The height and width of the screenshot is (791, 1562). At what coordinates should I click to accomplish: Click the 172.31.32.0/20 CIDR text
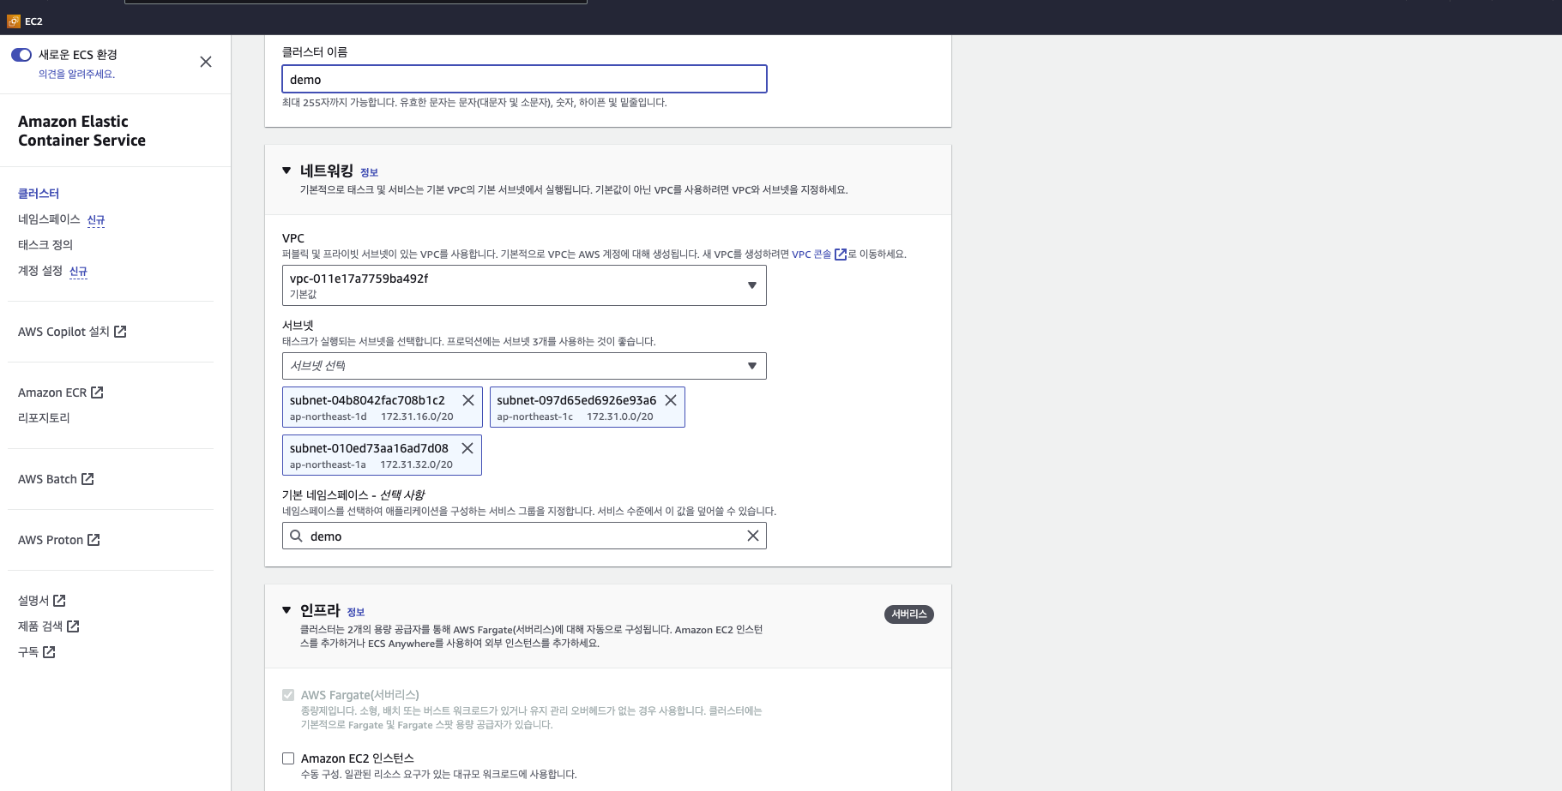pyautogui.click(x=416, y=464)
